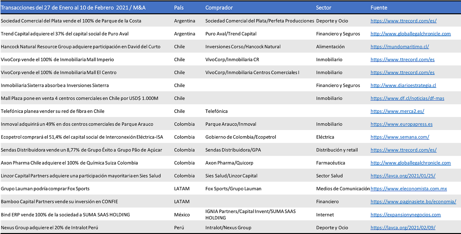Select 'Telefónica planea vender su red de fibra' cell
This screenshot has width=461, height=234.
click(x=53, y=111)
